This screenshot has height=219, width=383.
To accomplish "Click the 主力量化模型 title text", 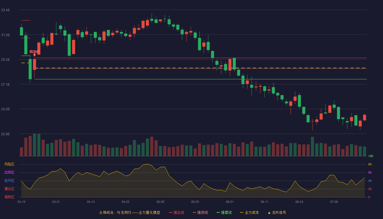I will 149,213.
